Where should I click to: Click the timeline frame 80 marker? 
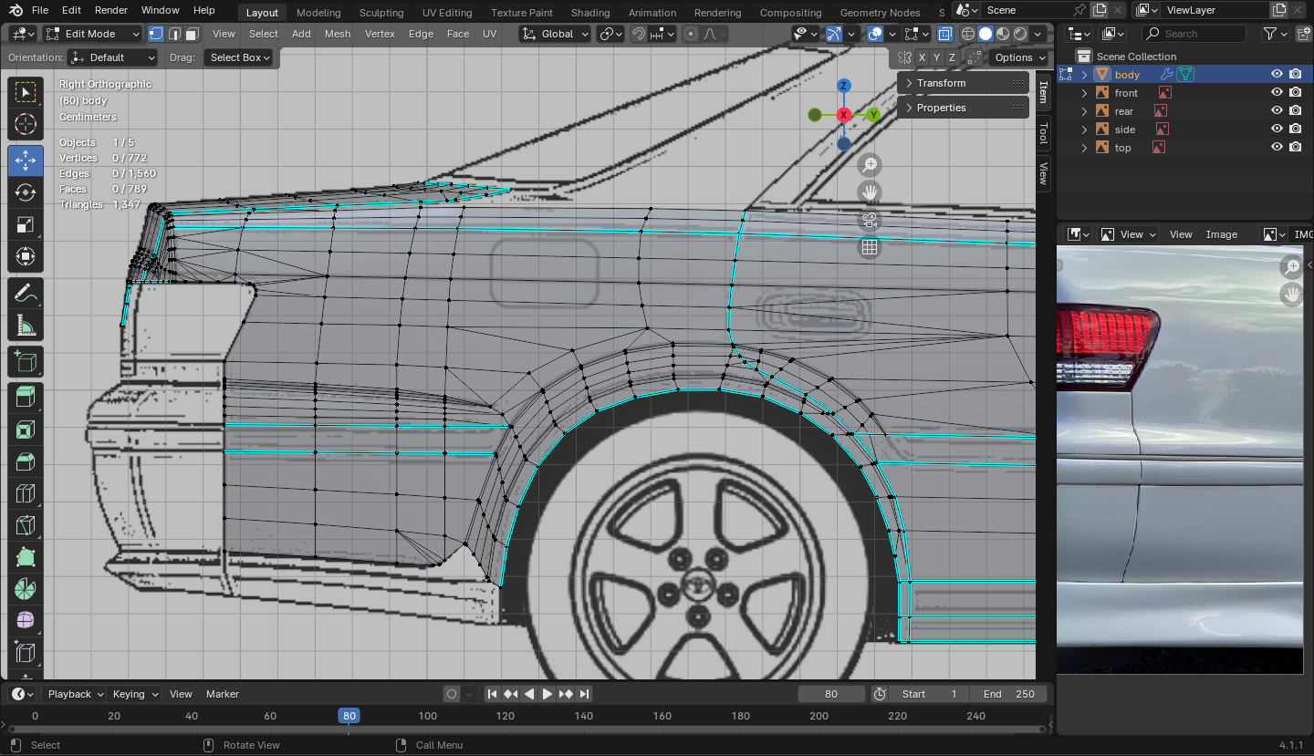click(x=349, y=716)
